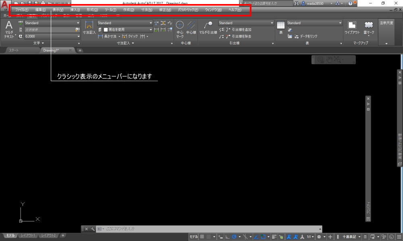Select the Wipeout (ワイプアウト) tool
The width and height of the screenshot is (403, 241).
coord(352,28)
